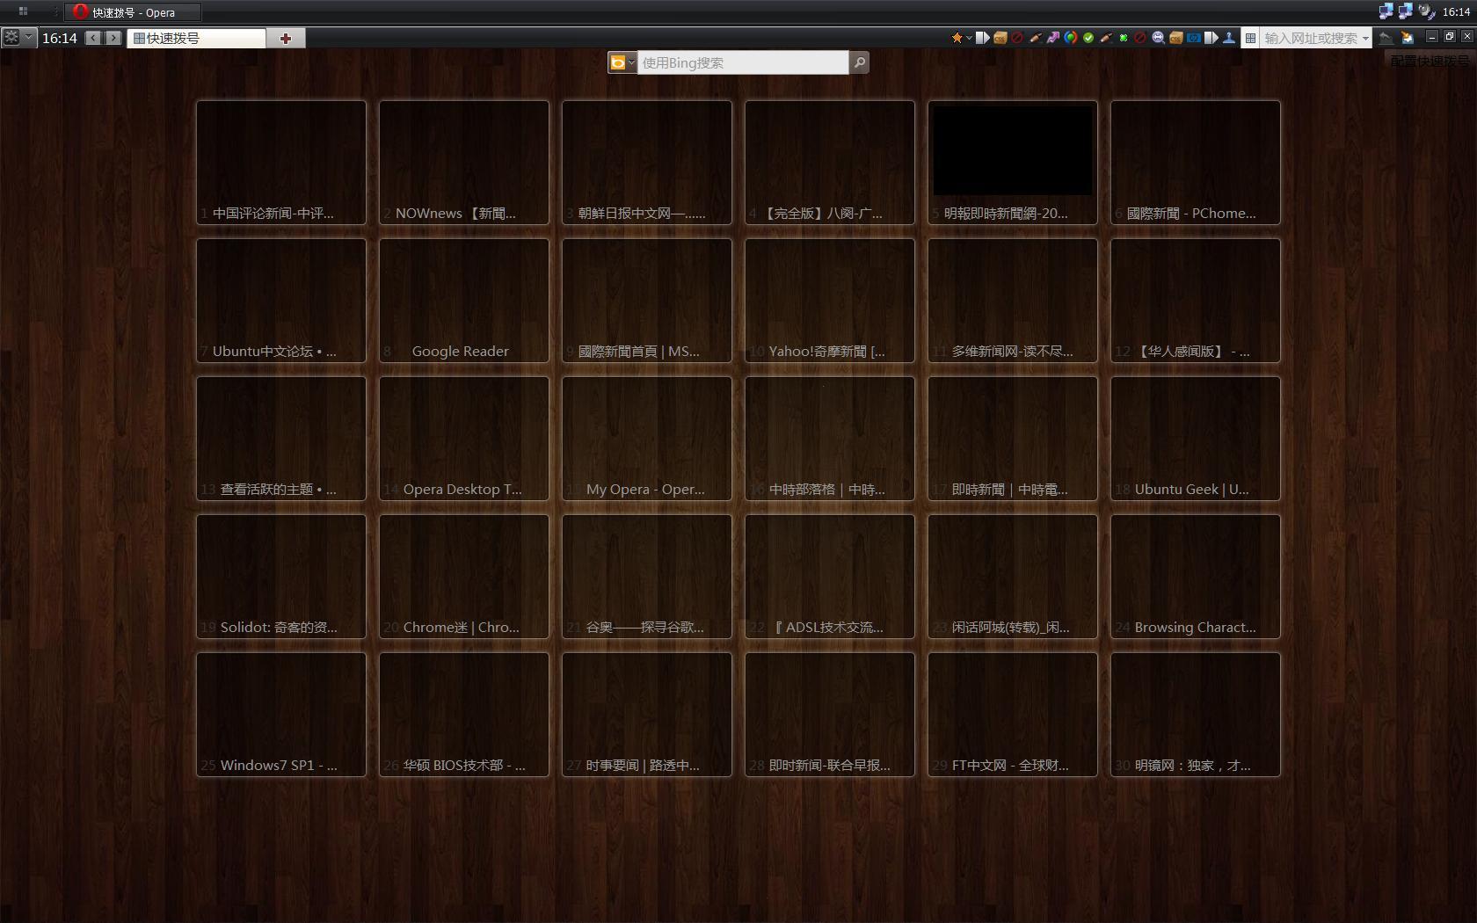Click the CSS box icon right of the magnifier
1477x923 pixels.
tap(1176, 38)
